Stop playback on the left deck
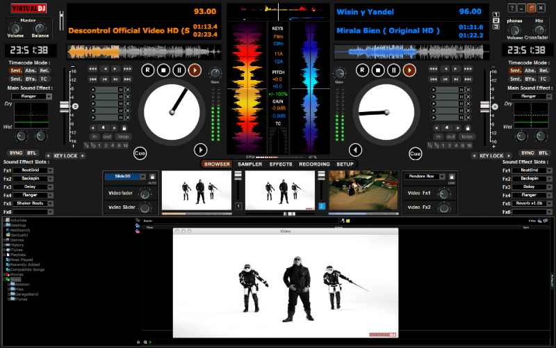 point(163,70)
